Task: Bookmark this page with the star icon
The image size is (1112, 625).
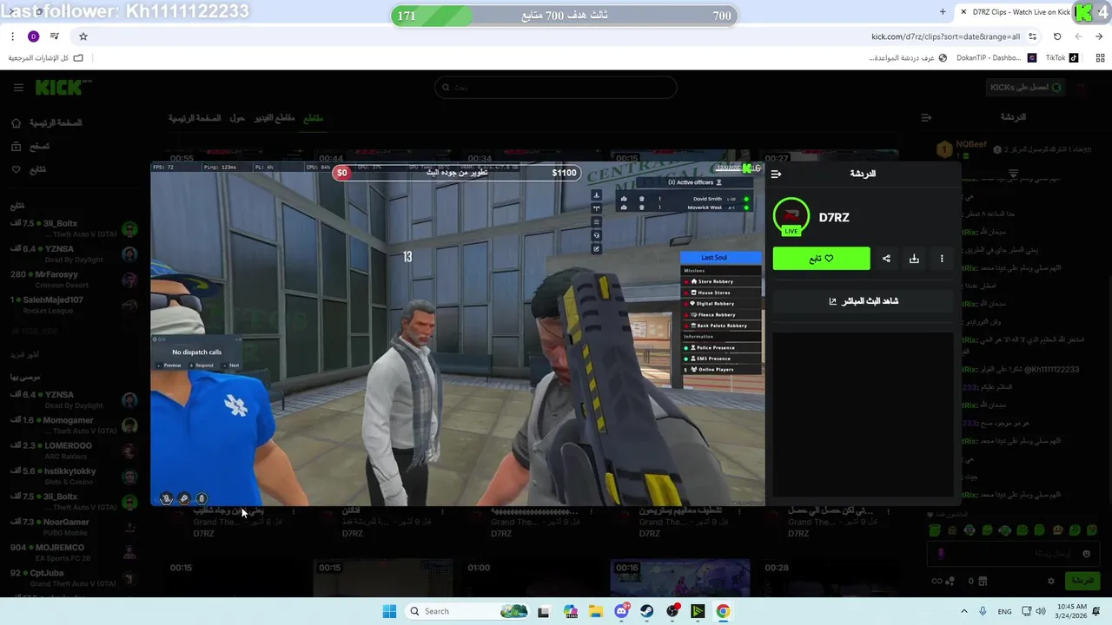Action: pyautogui.click(x=83, y=36)
